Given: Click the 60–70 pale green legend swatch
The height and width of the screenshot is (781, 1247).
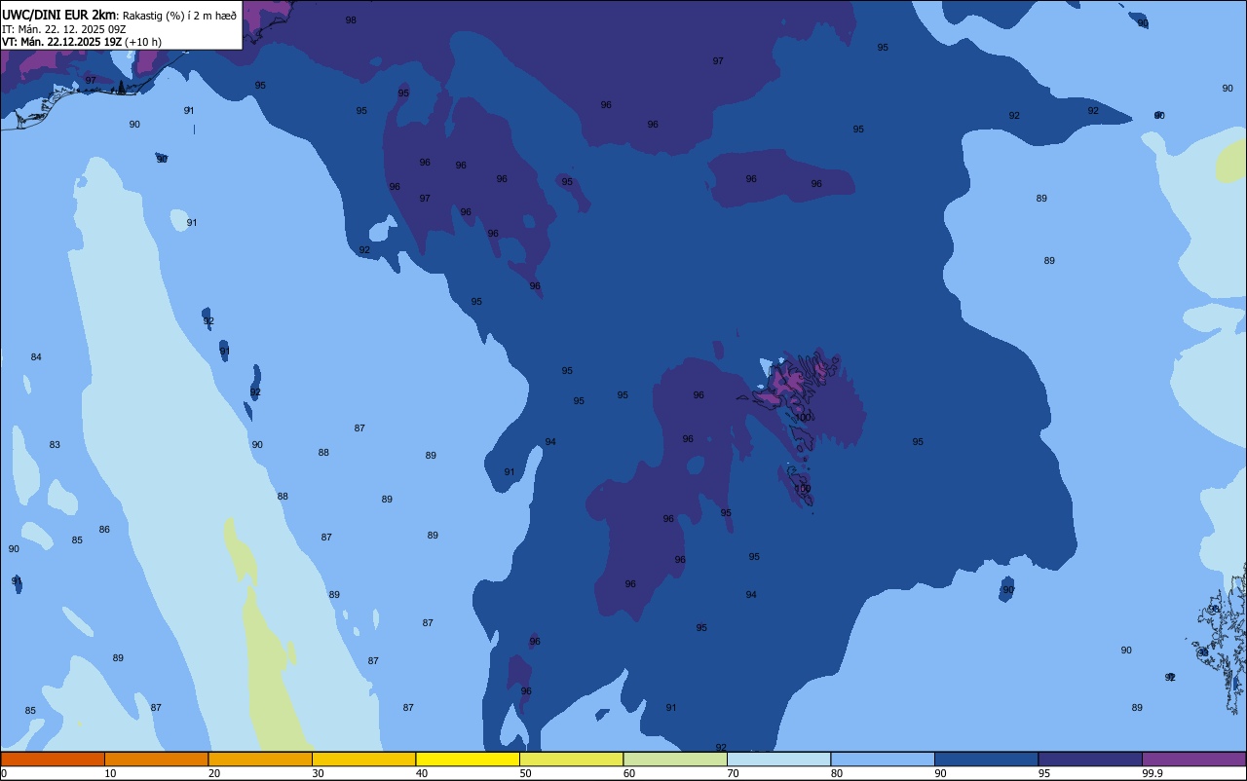Looking at the screenshot, I should click(x=675, y=759).
